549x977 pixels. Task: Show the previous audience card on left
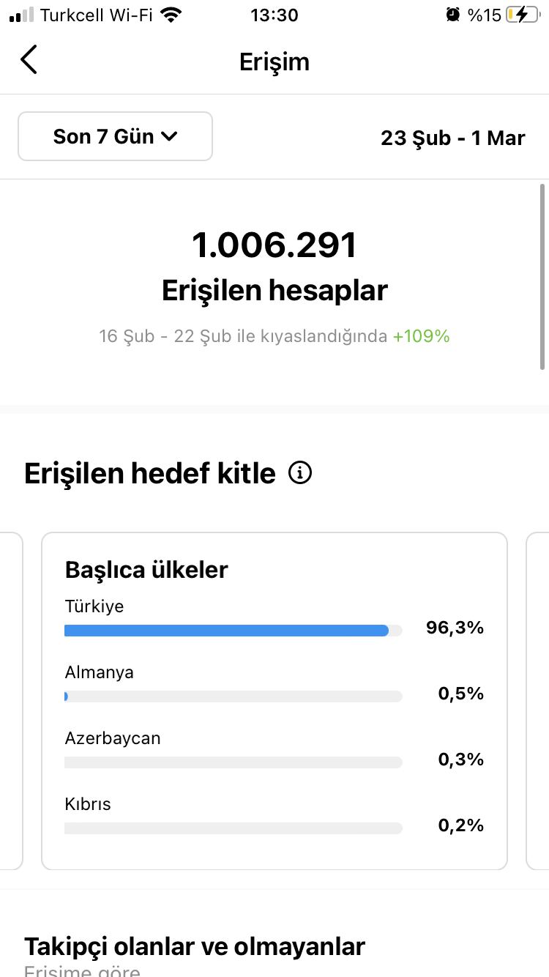coord(12,701)
